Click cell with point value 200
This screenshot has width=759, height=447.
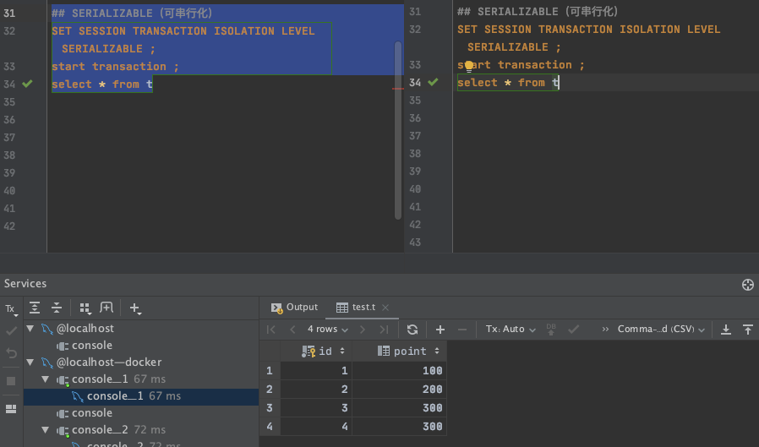click(x=399, y=390)
